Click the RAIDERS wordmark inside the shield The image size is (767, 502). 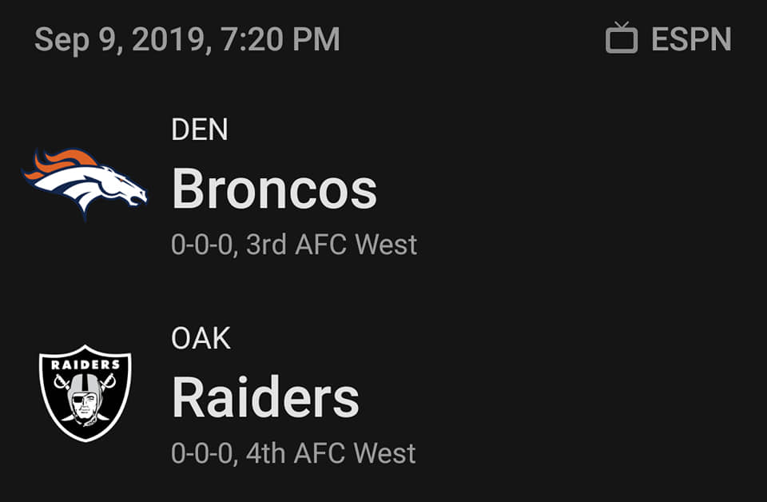(85, 365)
